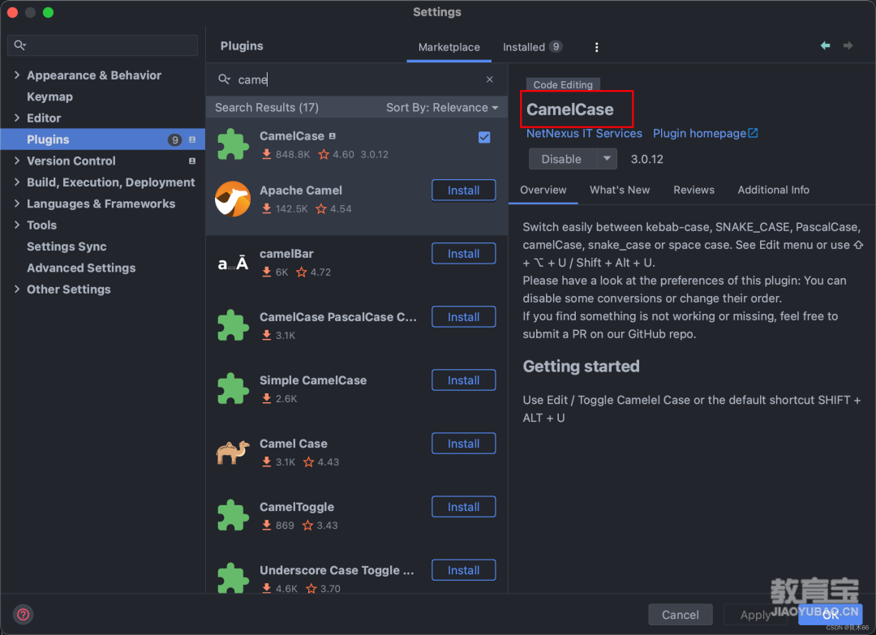The height and width of the screenshot is (635, 876).
Task: Open the plugins more options menu
Action: tap(597, 48)
